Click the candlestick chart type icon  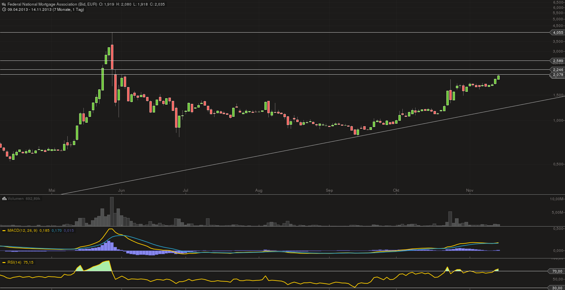tap(4, 4)
